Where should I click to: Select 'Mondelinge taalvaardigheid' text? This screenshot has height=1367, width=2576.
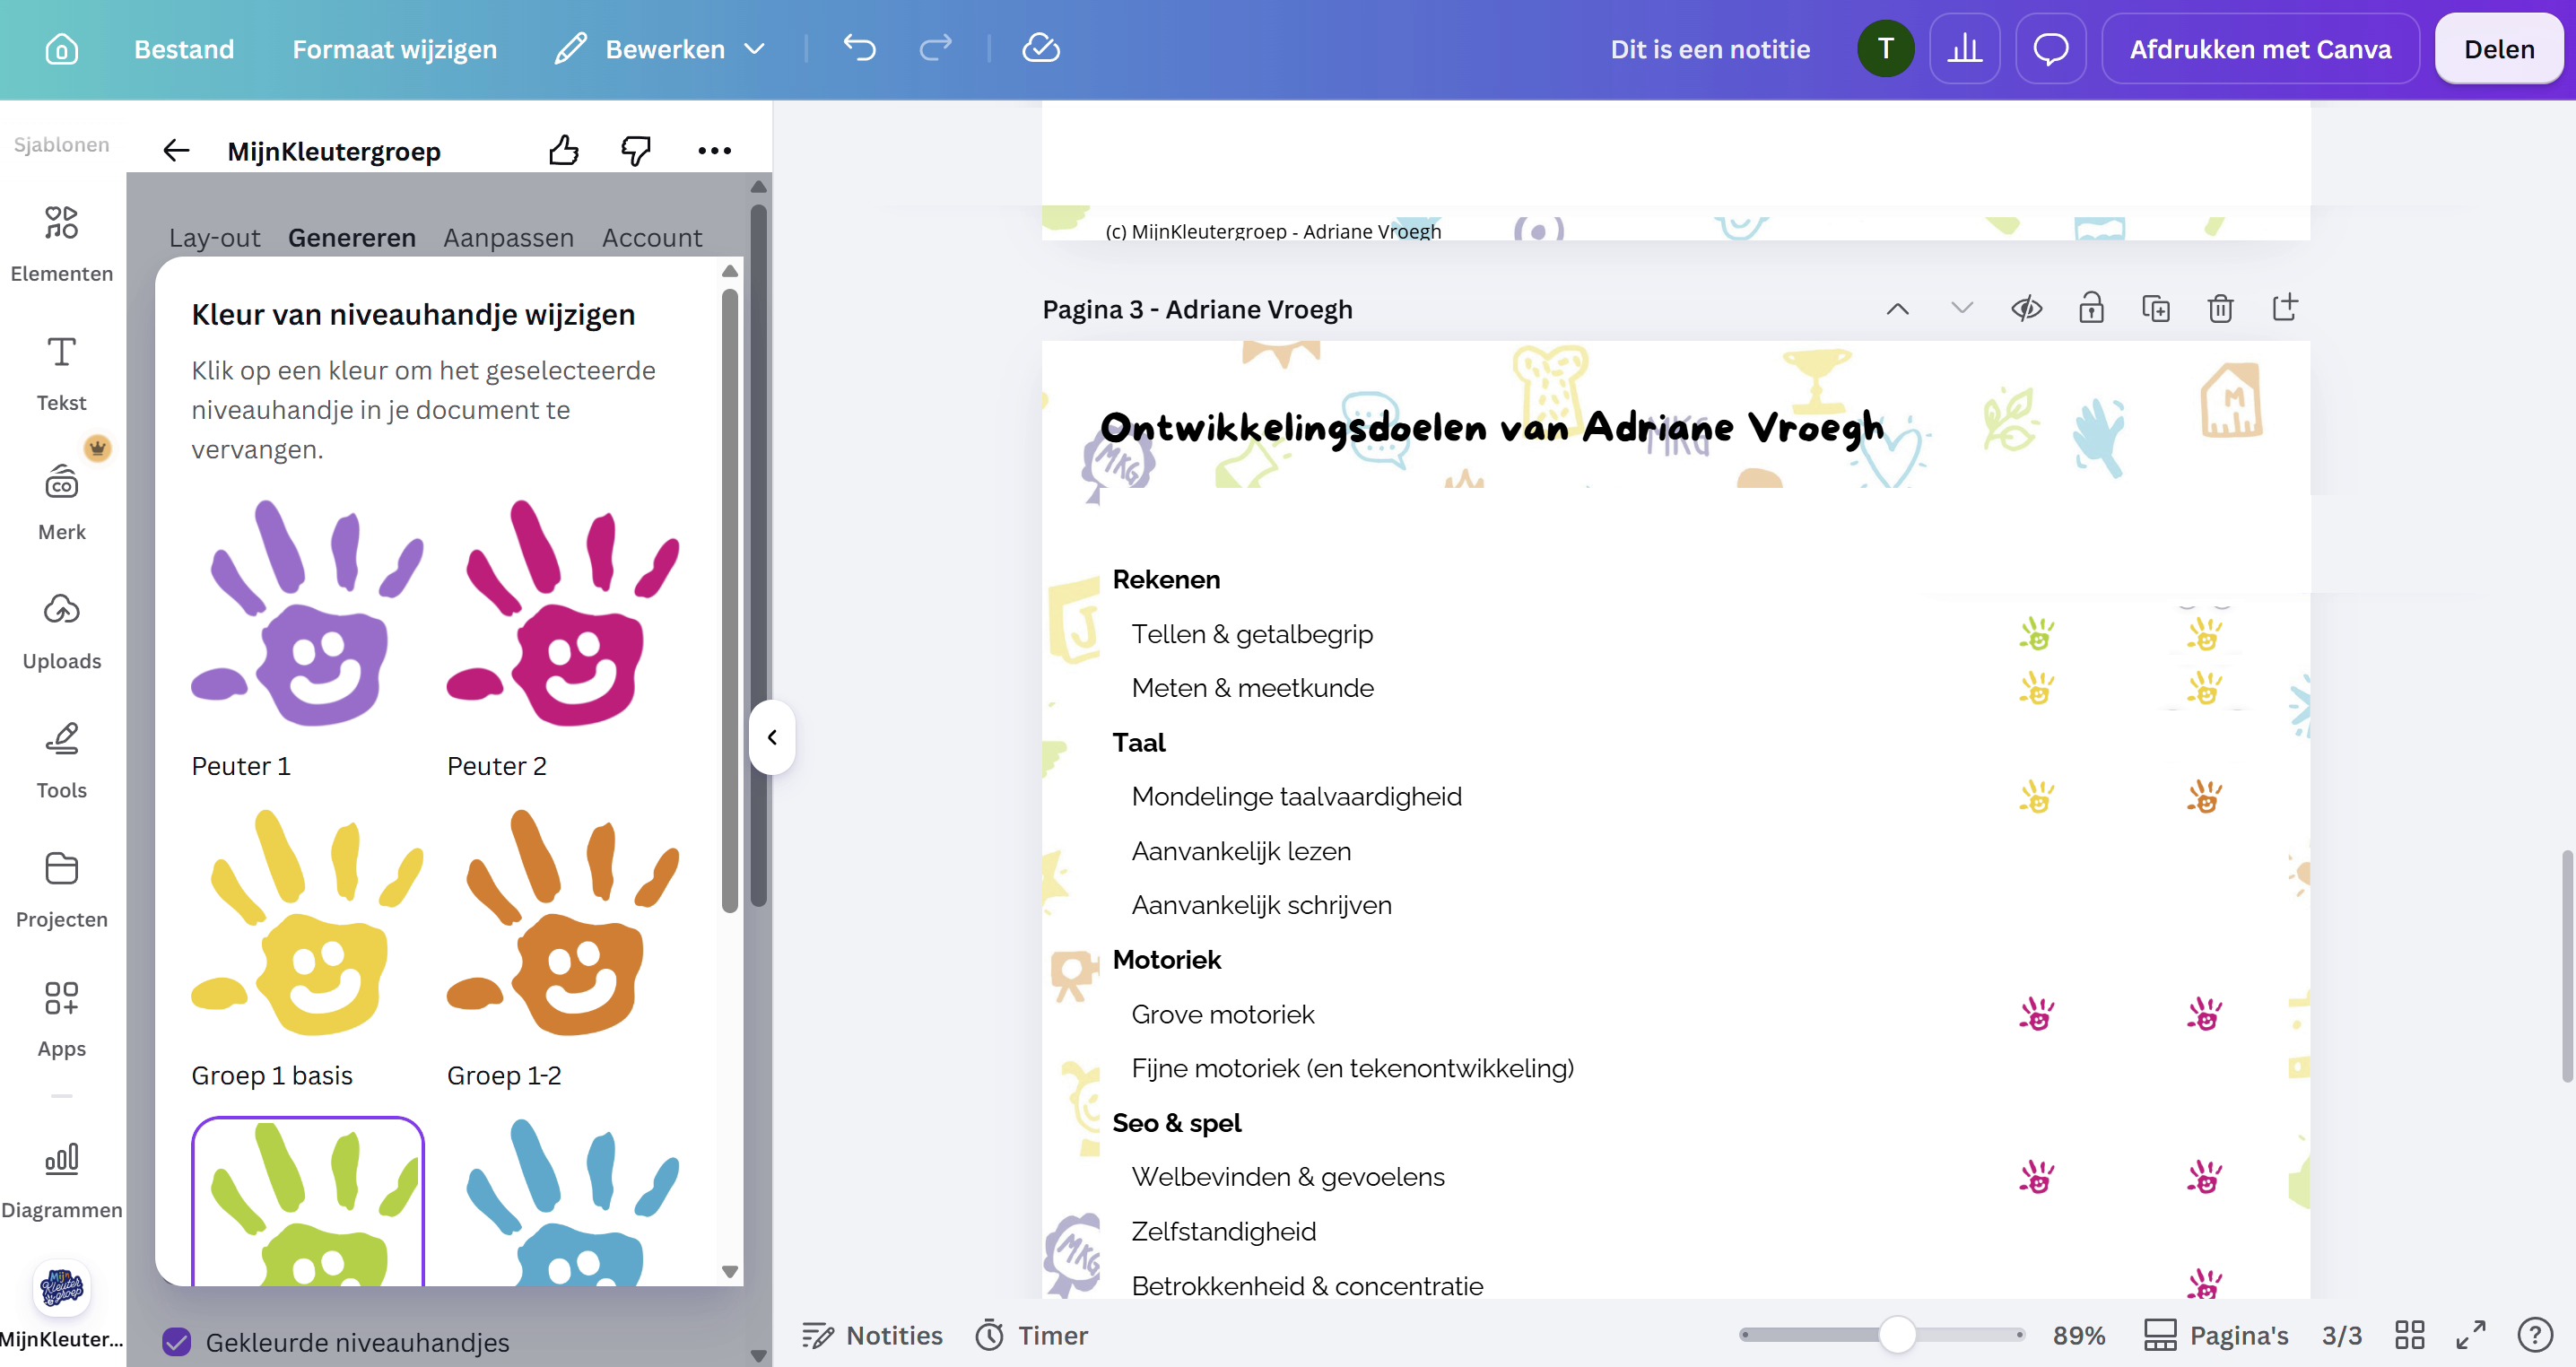pyautogui.click(x=1296, y=796)
